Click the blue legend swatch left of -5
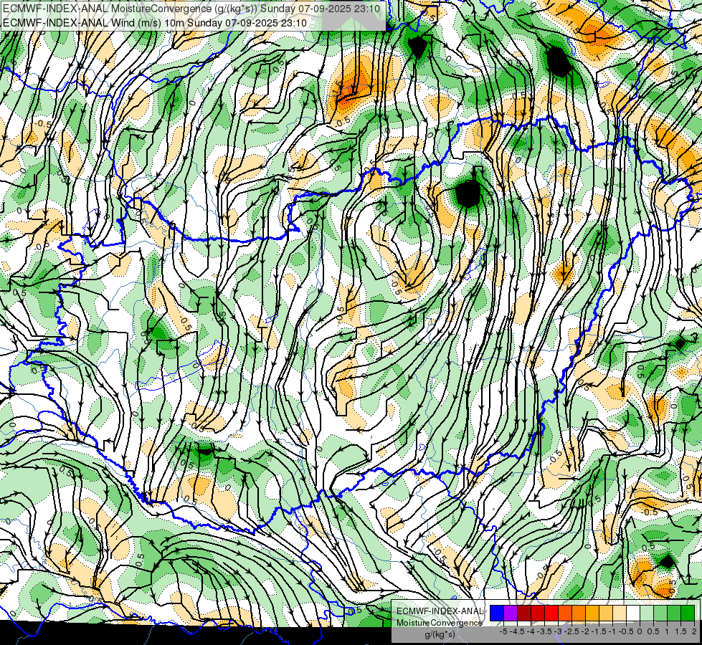This screenshot has width=702, height=645. tap(497, 613)
